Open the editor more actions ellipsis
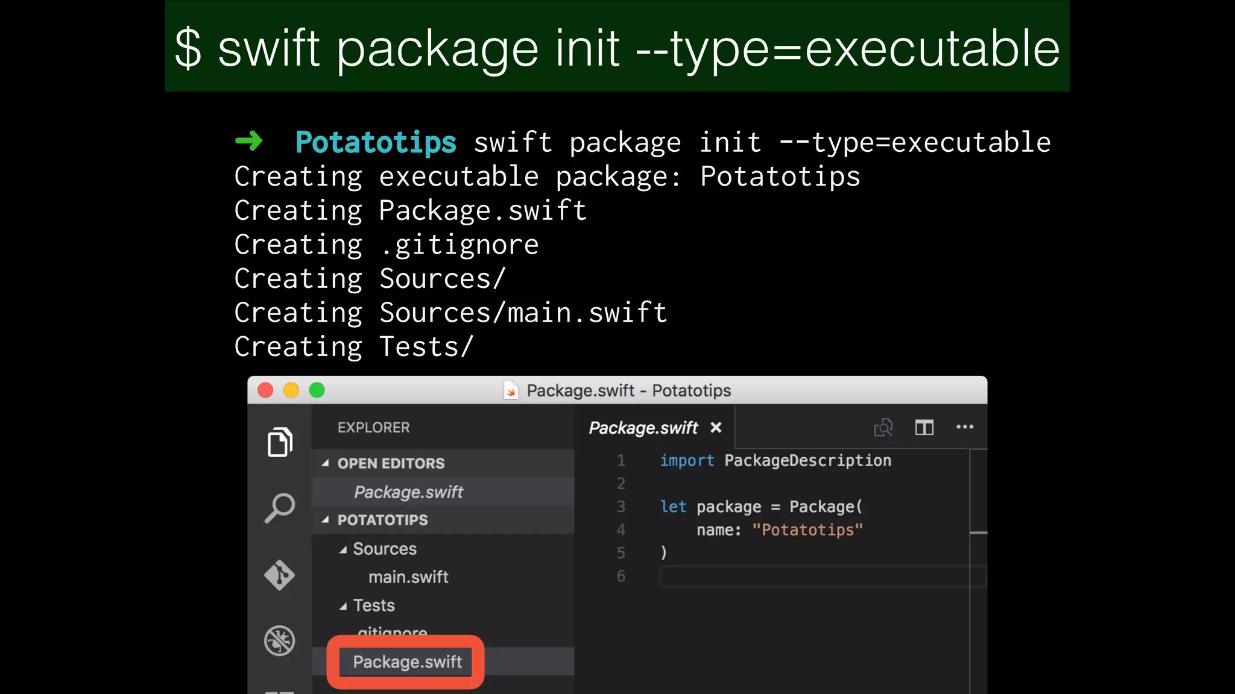 [x=965, y=427]
